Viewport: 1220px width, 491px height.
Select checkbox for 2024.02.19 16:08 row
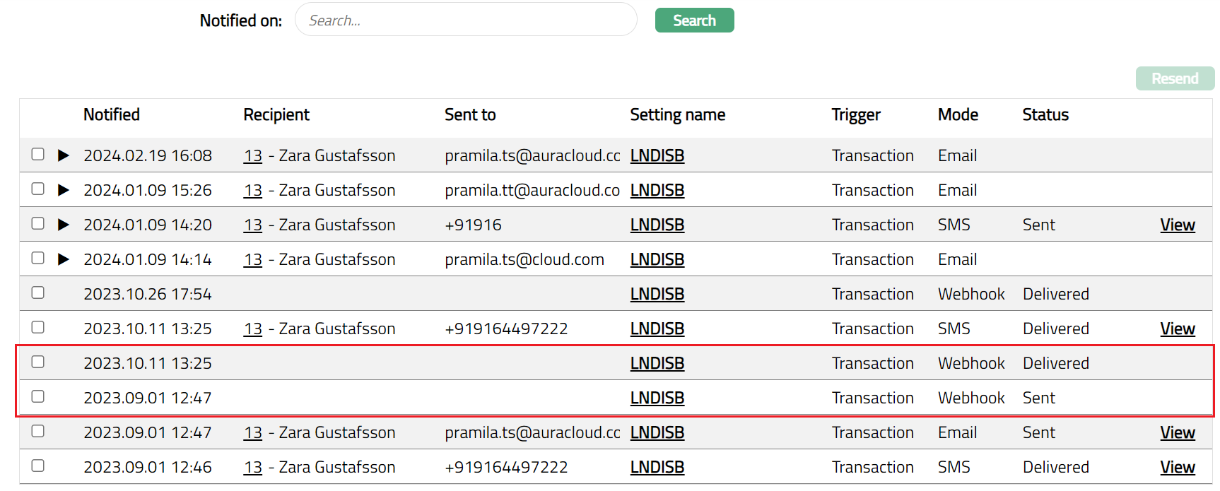[38, 154]
